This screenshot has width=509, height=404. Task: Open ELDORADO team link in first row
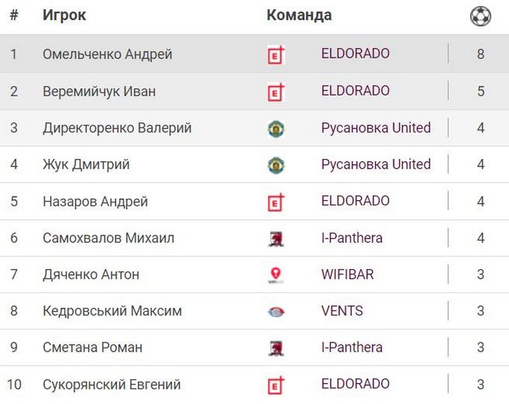tap(355, 54)
